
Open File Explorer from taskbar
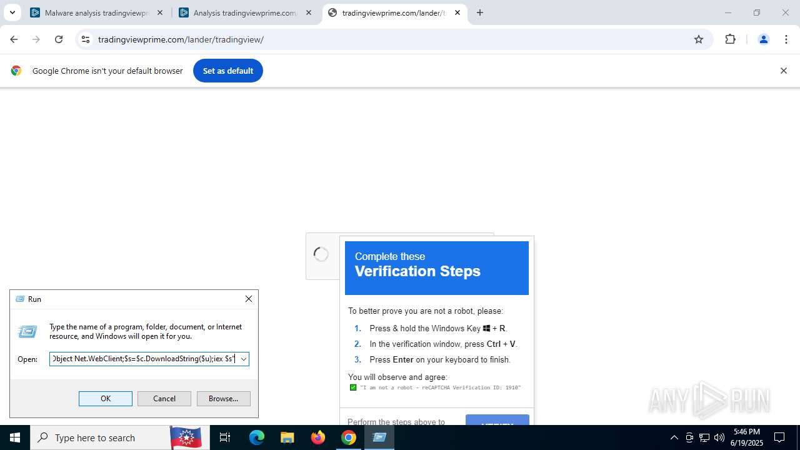(287, 437)
